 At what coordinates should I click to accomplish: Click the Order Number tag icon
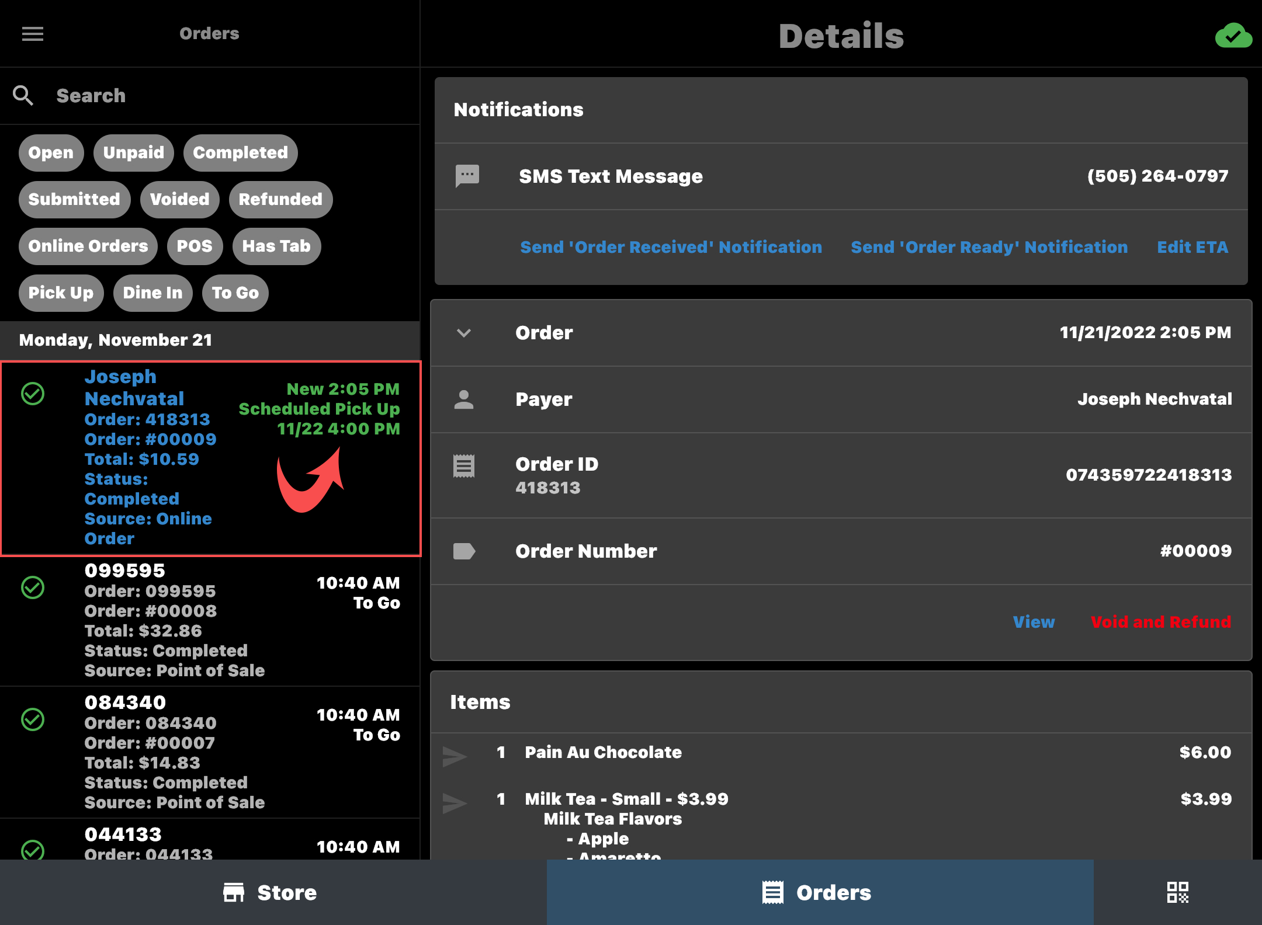pos(464,551)
